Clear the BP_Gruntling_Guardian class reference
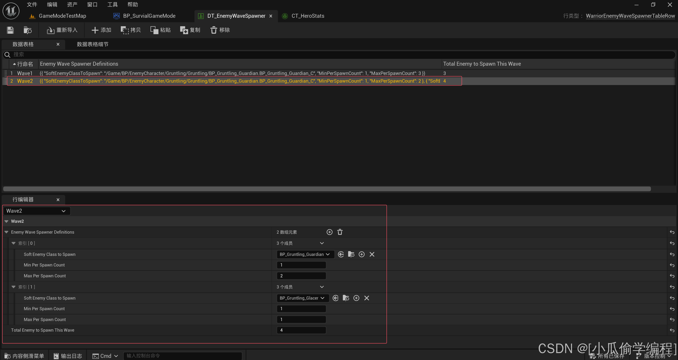This screenshot has height=360, width=678. [x=372, y=254]
